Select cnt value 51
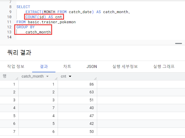This screenshot has height=138, width=185. pyautogui.click(x=91, y=100)
